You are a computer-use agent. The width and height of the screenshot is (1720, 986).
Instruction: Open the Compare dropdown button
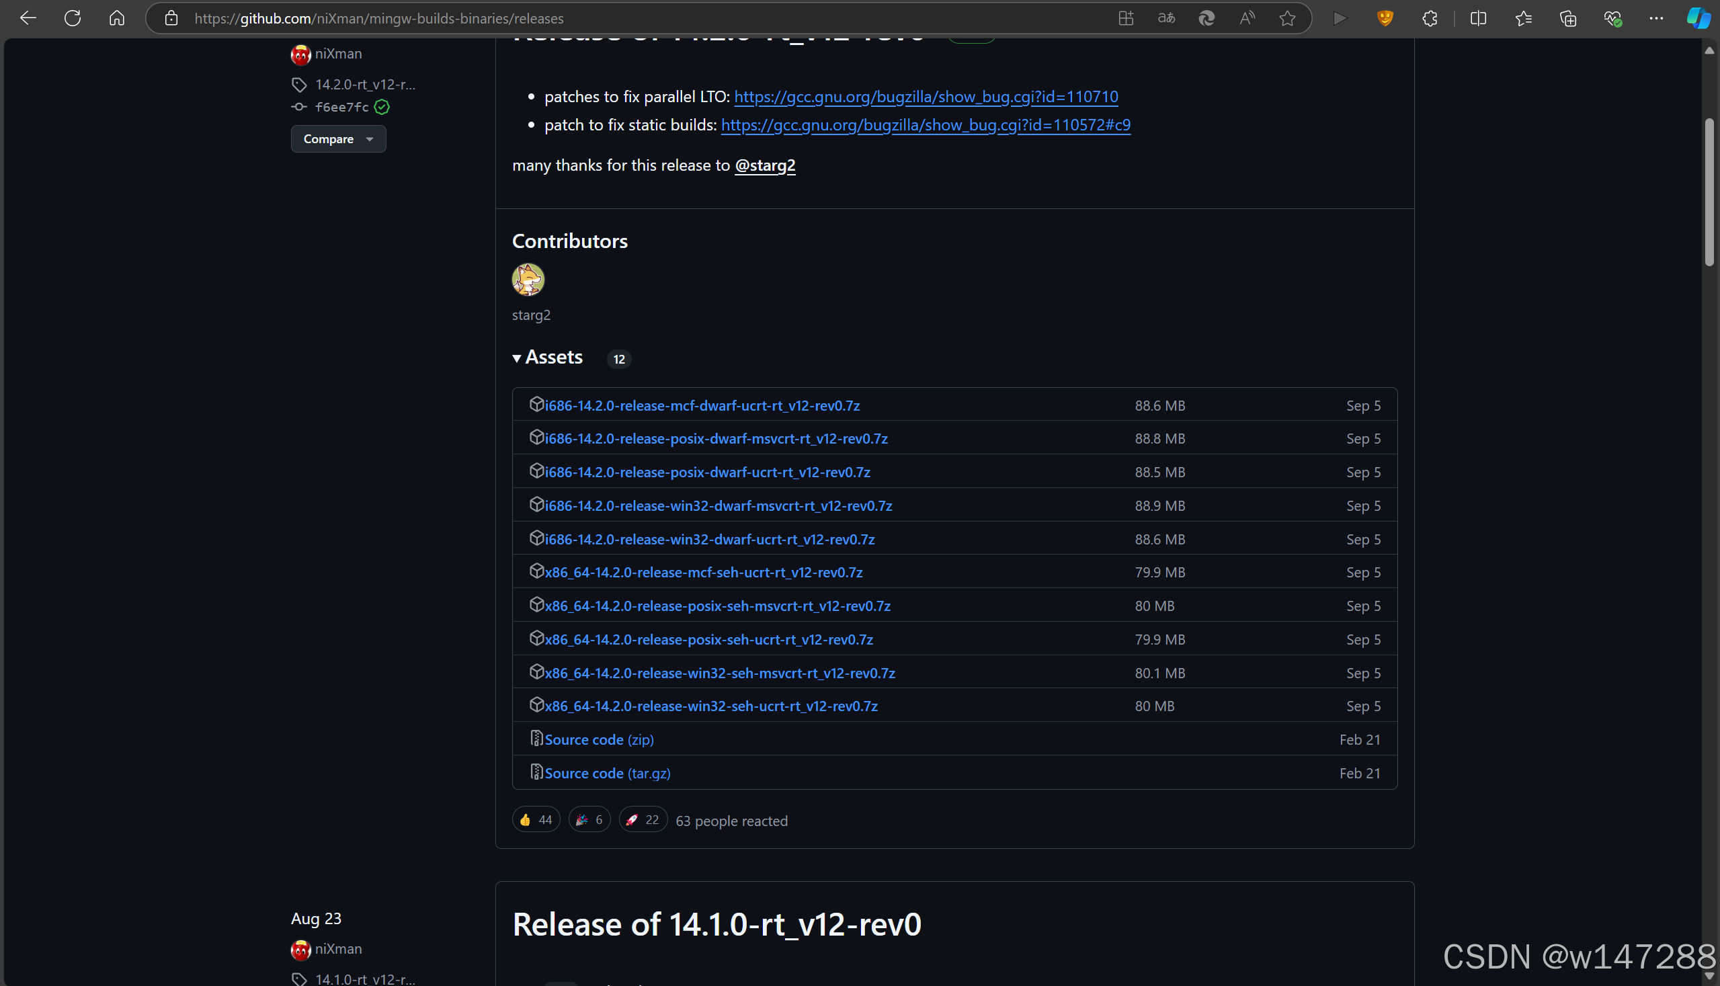tap(338, 139)
